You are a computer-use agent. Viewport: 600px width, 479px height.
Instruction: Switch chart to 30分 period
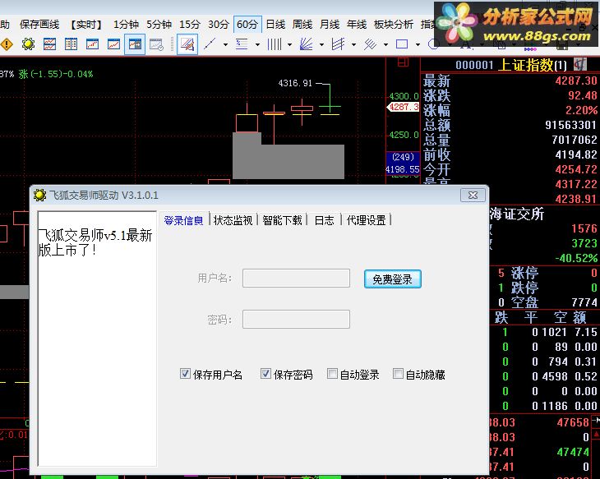[219, 25]
